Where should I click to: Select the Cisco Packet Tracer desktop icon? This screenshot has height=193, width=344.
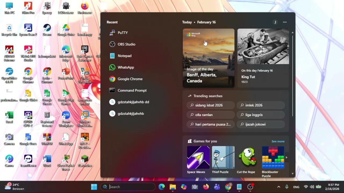point(66,163)
